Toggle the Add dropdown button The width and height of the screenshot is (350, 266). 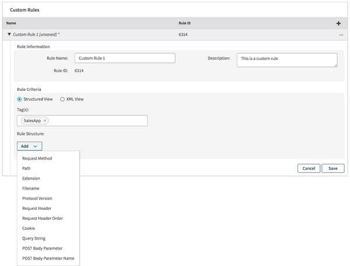pyautogui.click(x=29, y=146)
